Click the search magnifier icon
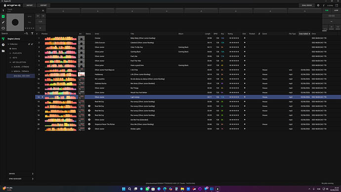 [x=27, y=34]
